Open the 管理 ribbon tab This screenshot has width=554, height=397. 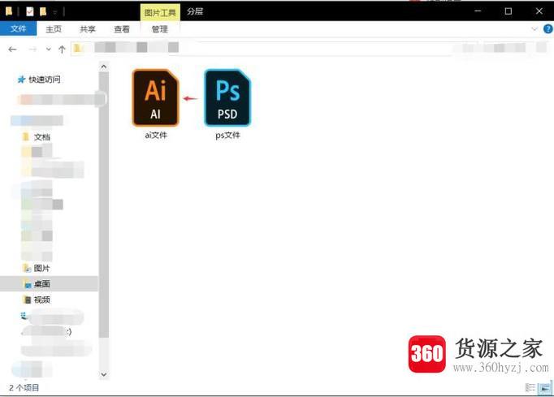[x=160, y=29]
